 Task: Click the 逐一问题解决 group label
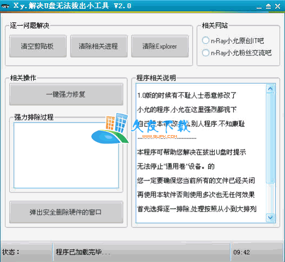29,26
